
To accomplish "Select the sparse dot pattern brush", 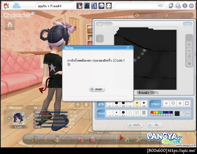I will pos(130,113).
